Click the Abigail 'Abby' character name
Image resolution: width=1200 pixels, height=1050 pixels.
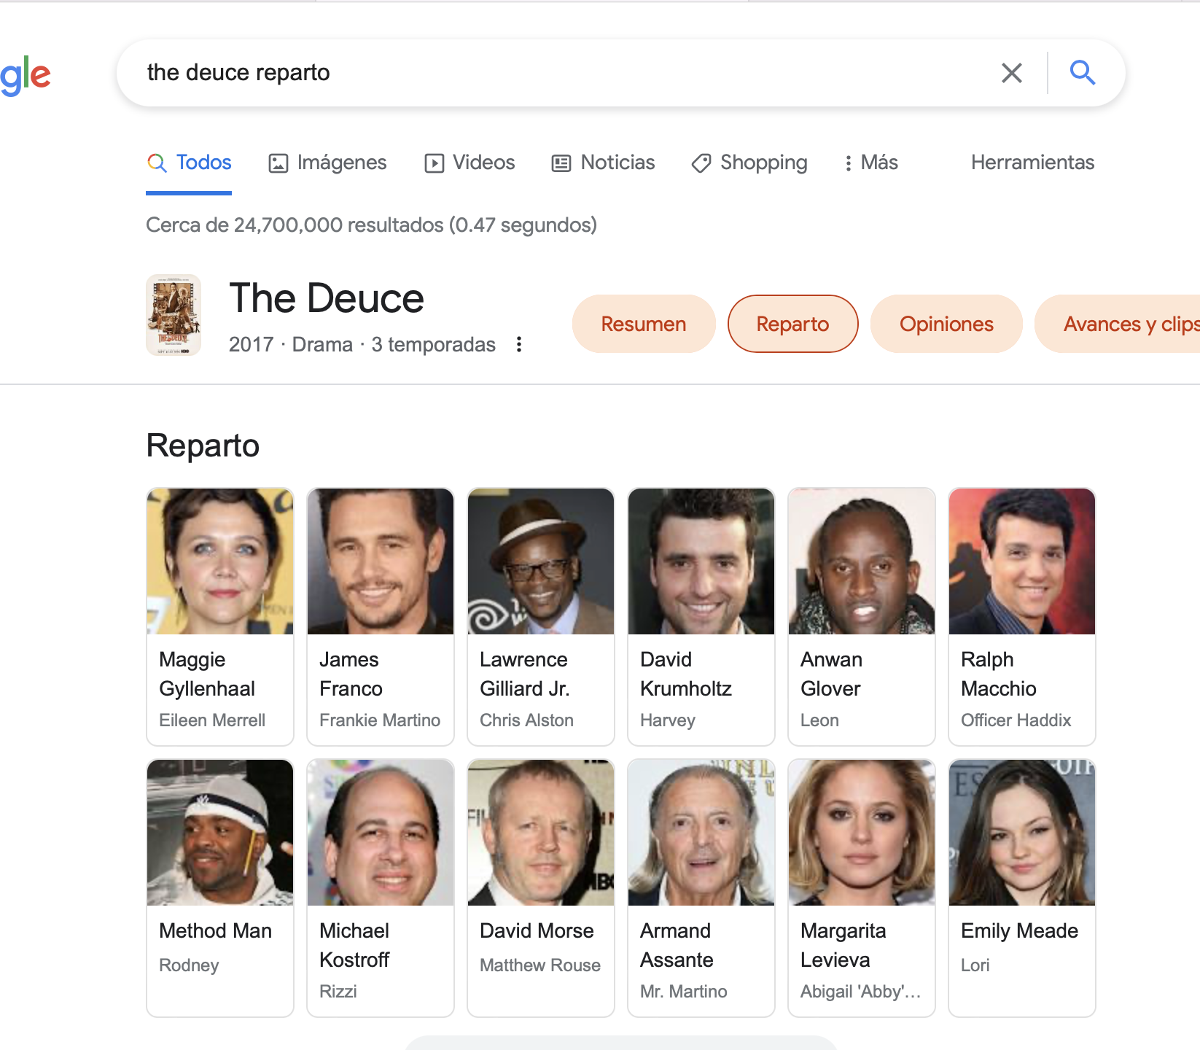pyautogui.click(x=860, y=992)
